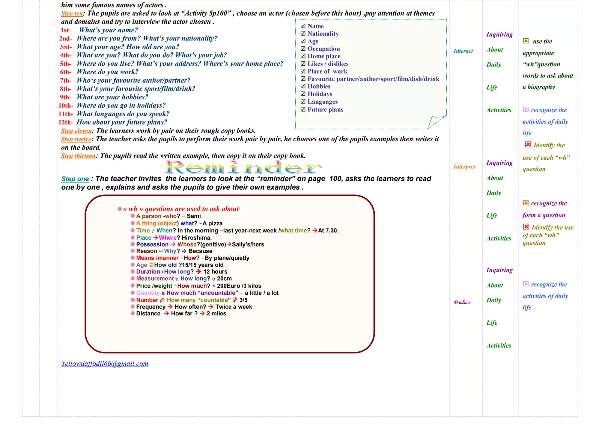Viewport: 614px width, 434px height.
Task: Toggle the Future plans checkbox
Action: 303,109
